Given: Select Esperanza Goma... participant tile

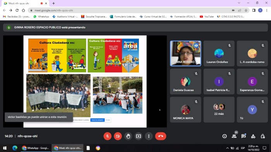Looking at the screenshot, I should pyautogui.click(x=252, y=82).
